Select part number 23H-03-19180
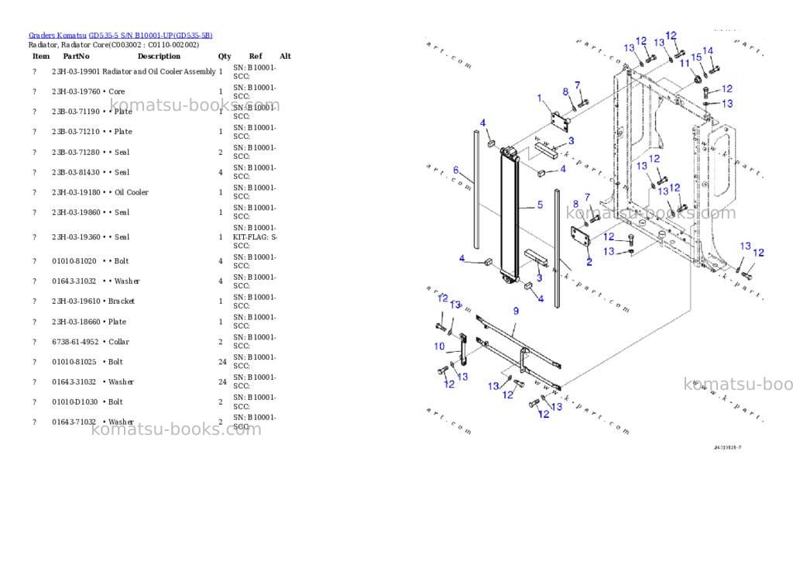793x562 pixels. point(76,192)
